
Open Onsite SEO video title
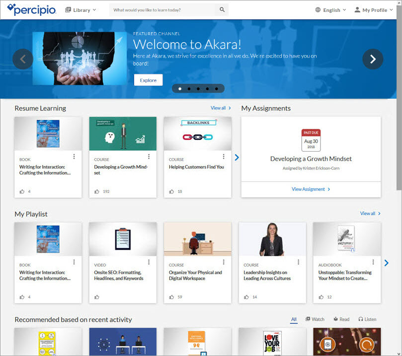[119, 276]
